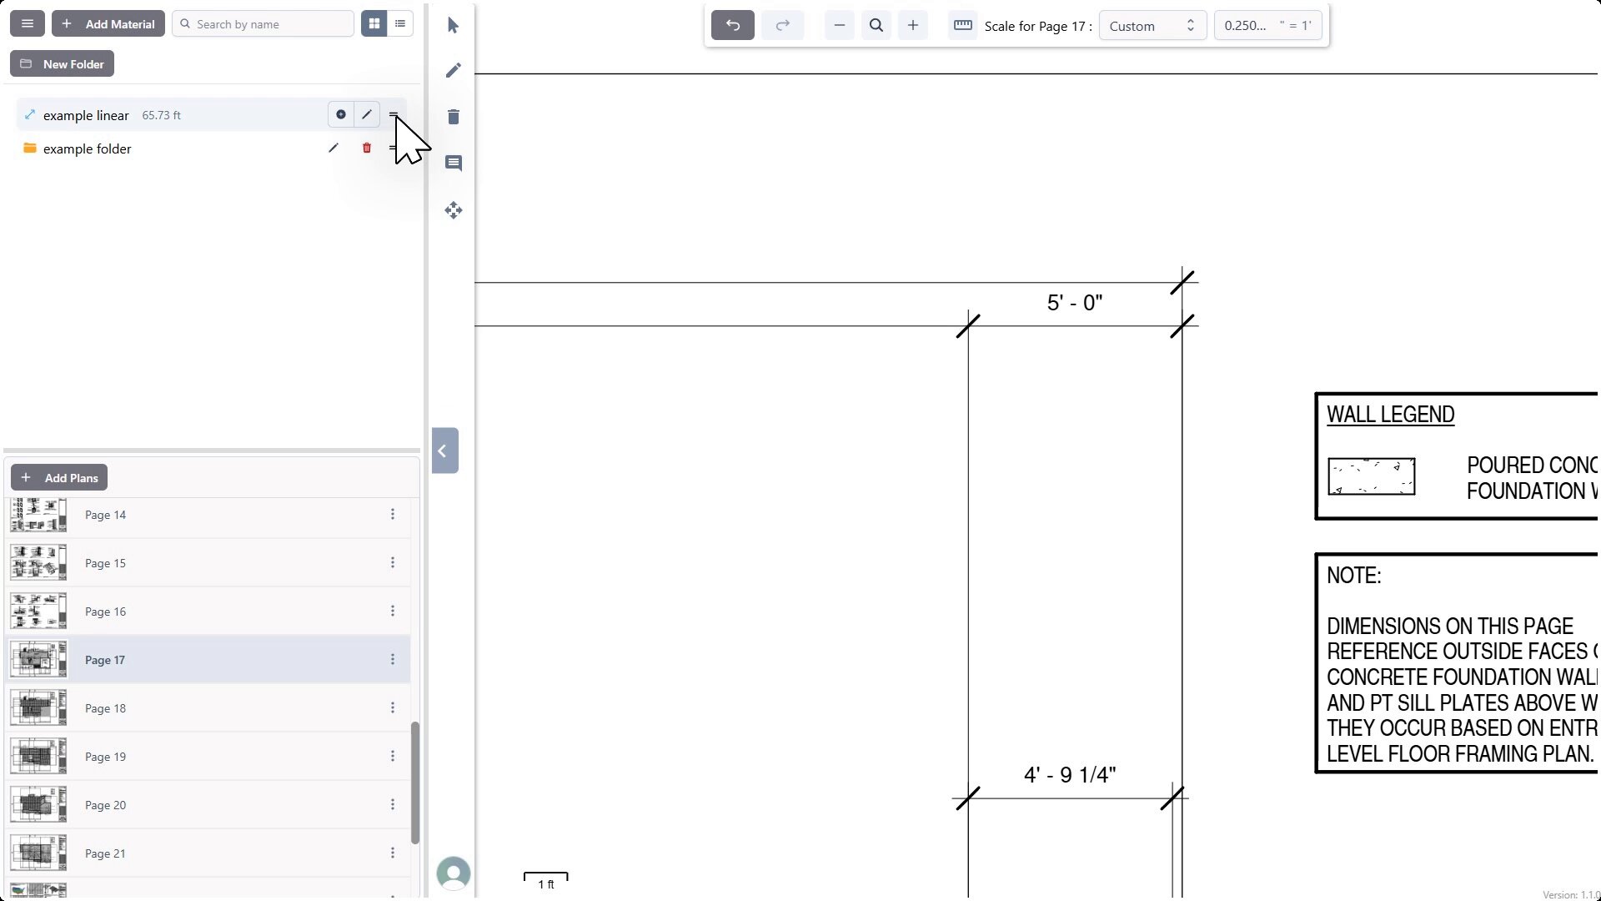Open options menu for Page 21
The image size is (1601, 901).
click(393, 853)
